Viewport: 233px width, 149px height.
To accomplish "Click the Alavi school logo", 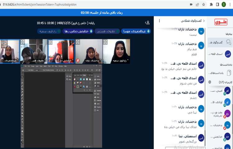I will click(221, 22).
